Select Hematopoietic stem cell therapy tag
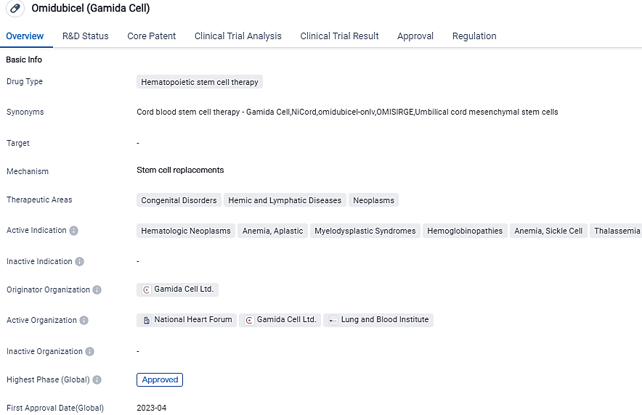Screen dimensions: 642x415 point(199,82)
